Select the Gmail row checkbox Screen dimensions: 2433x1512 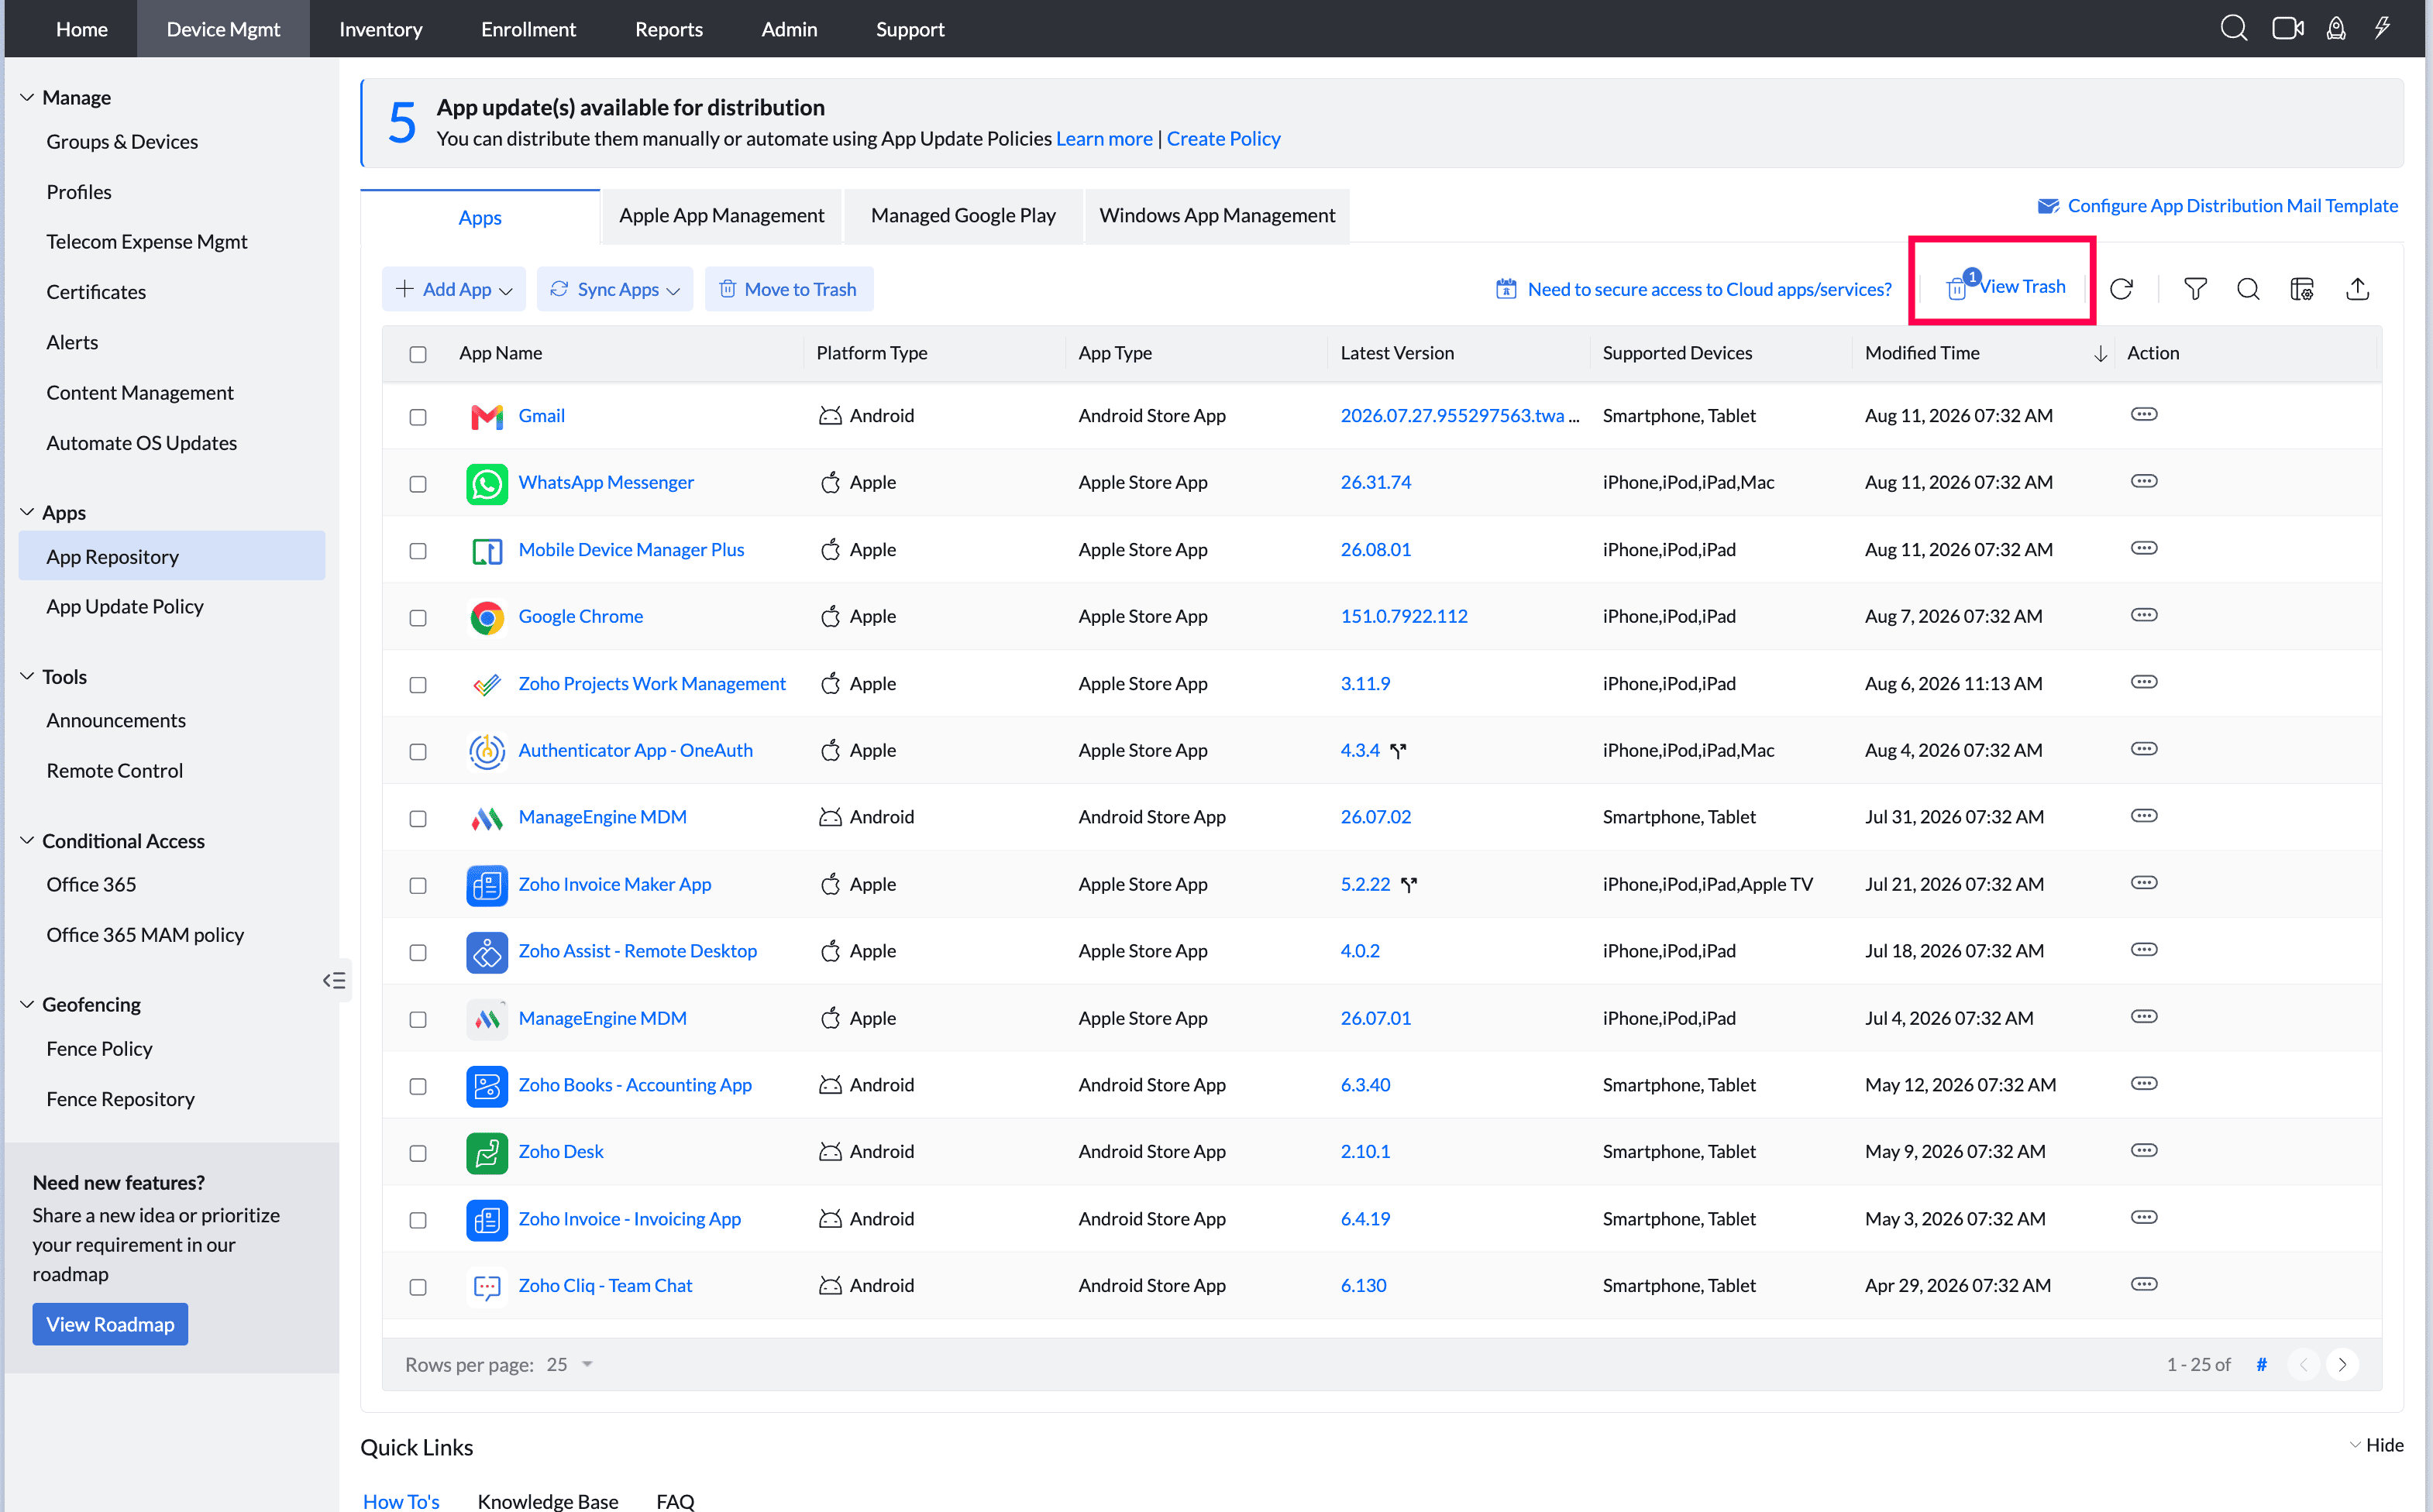[418, 417]
